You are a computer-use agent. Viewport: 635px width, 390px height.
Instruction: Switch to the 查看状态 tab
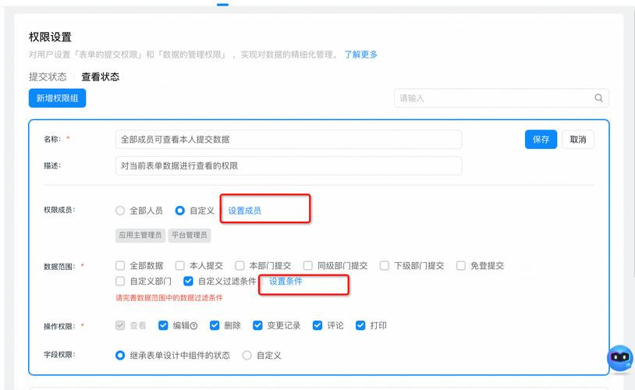coord(100,76)
